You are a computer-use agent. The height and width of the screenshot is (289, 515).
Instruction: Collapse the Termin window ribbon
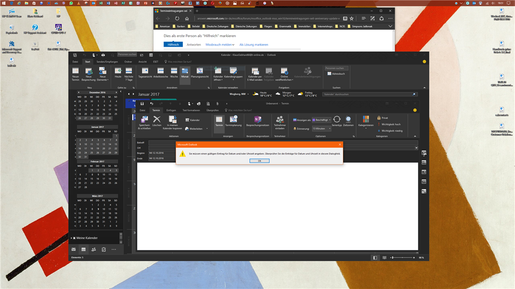tap(415, 136)
